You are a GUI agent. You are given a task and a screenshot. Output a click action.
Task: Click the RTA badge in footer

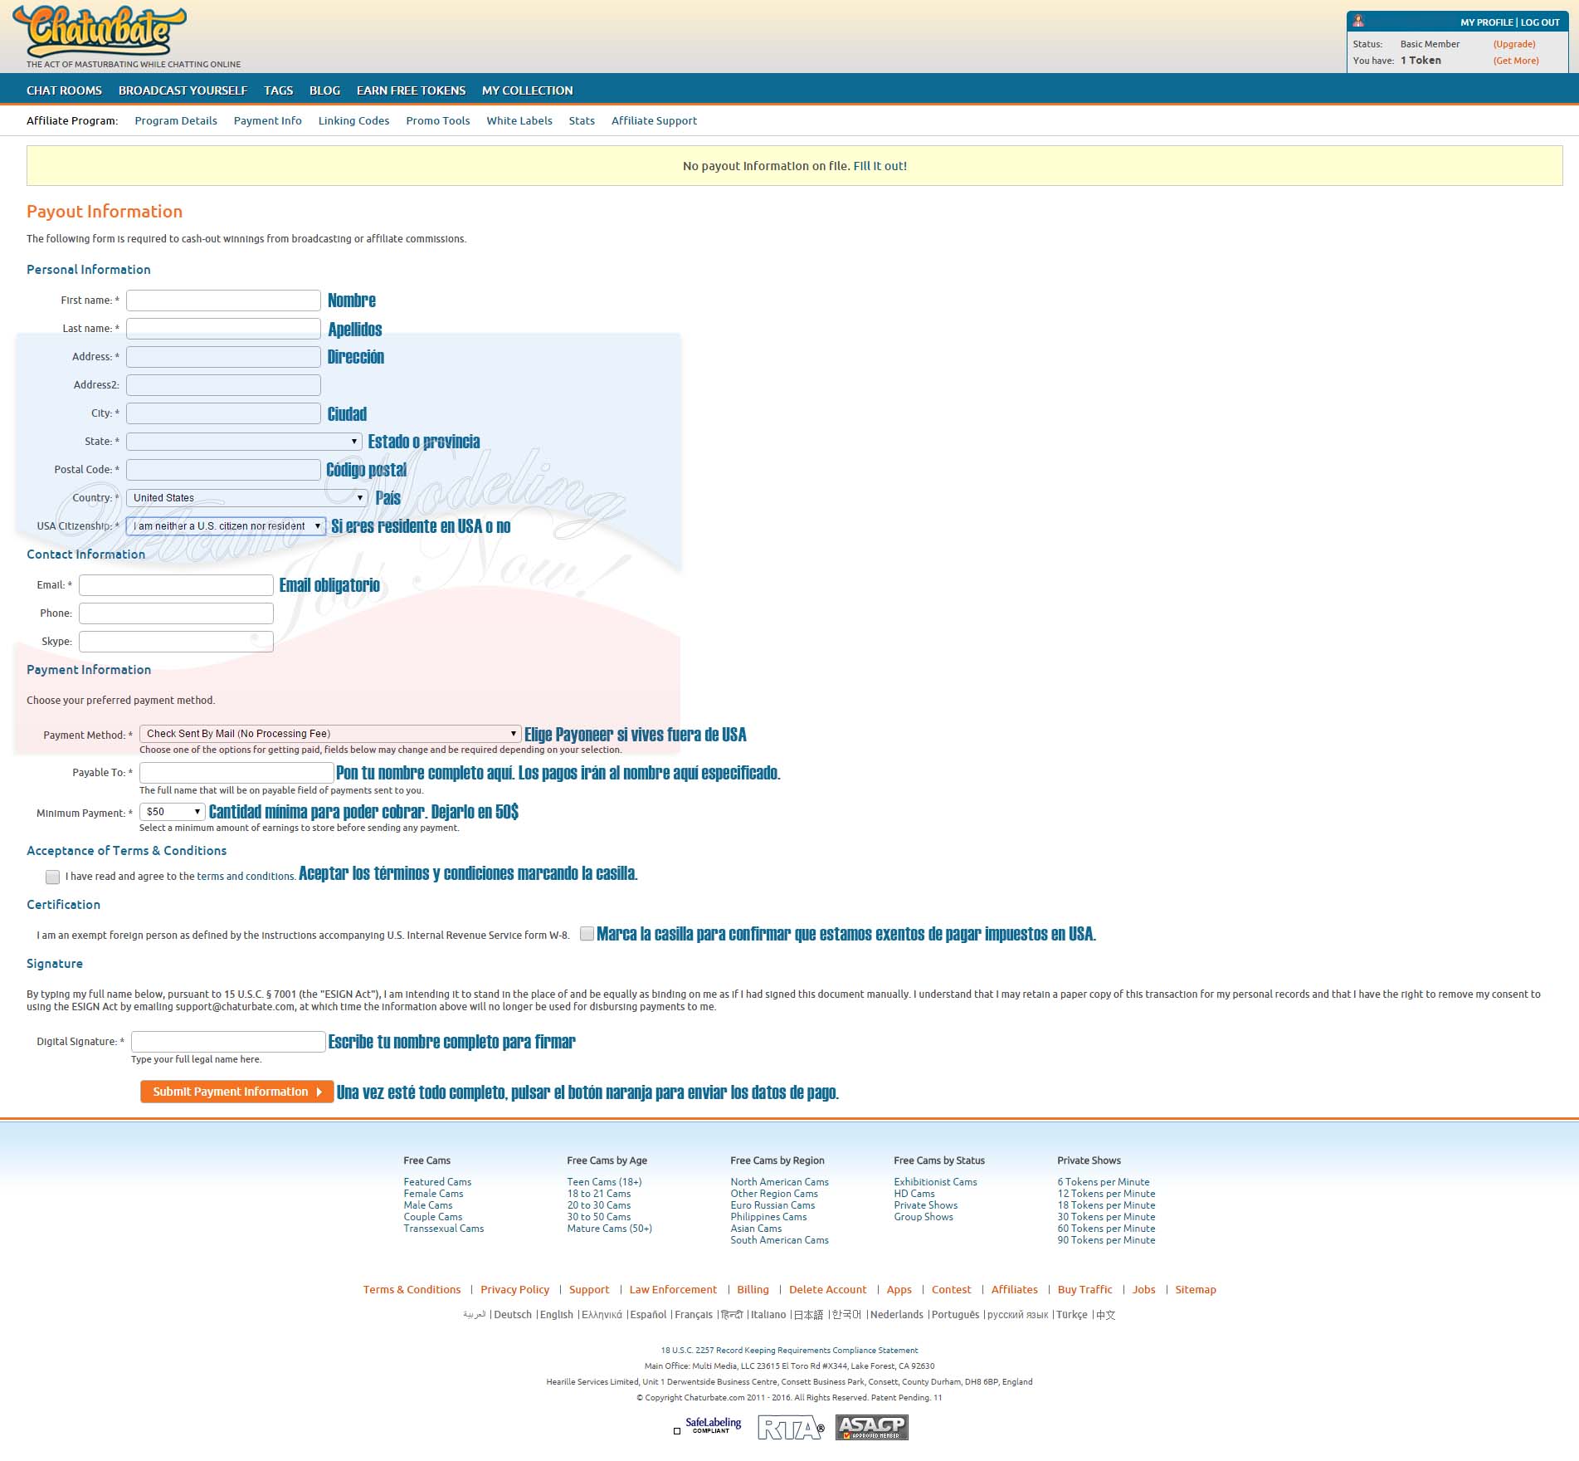click(x=791, y=1428)
